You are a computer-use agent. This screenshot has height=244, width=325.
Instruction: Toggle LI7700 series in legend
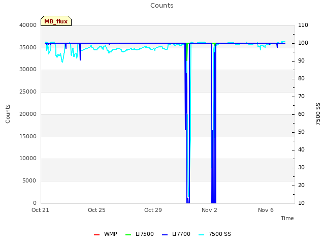(x=176, y=234)
